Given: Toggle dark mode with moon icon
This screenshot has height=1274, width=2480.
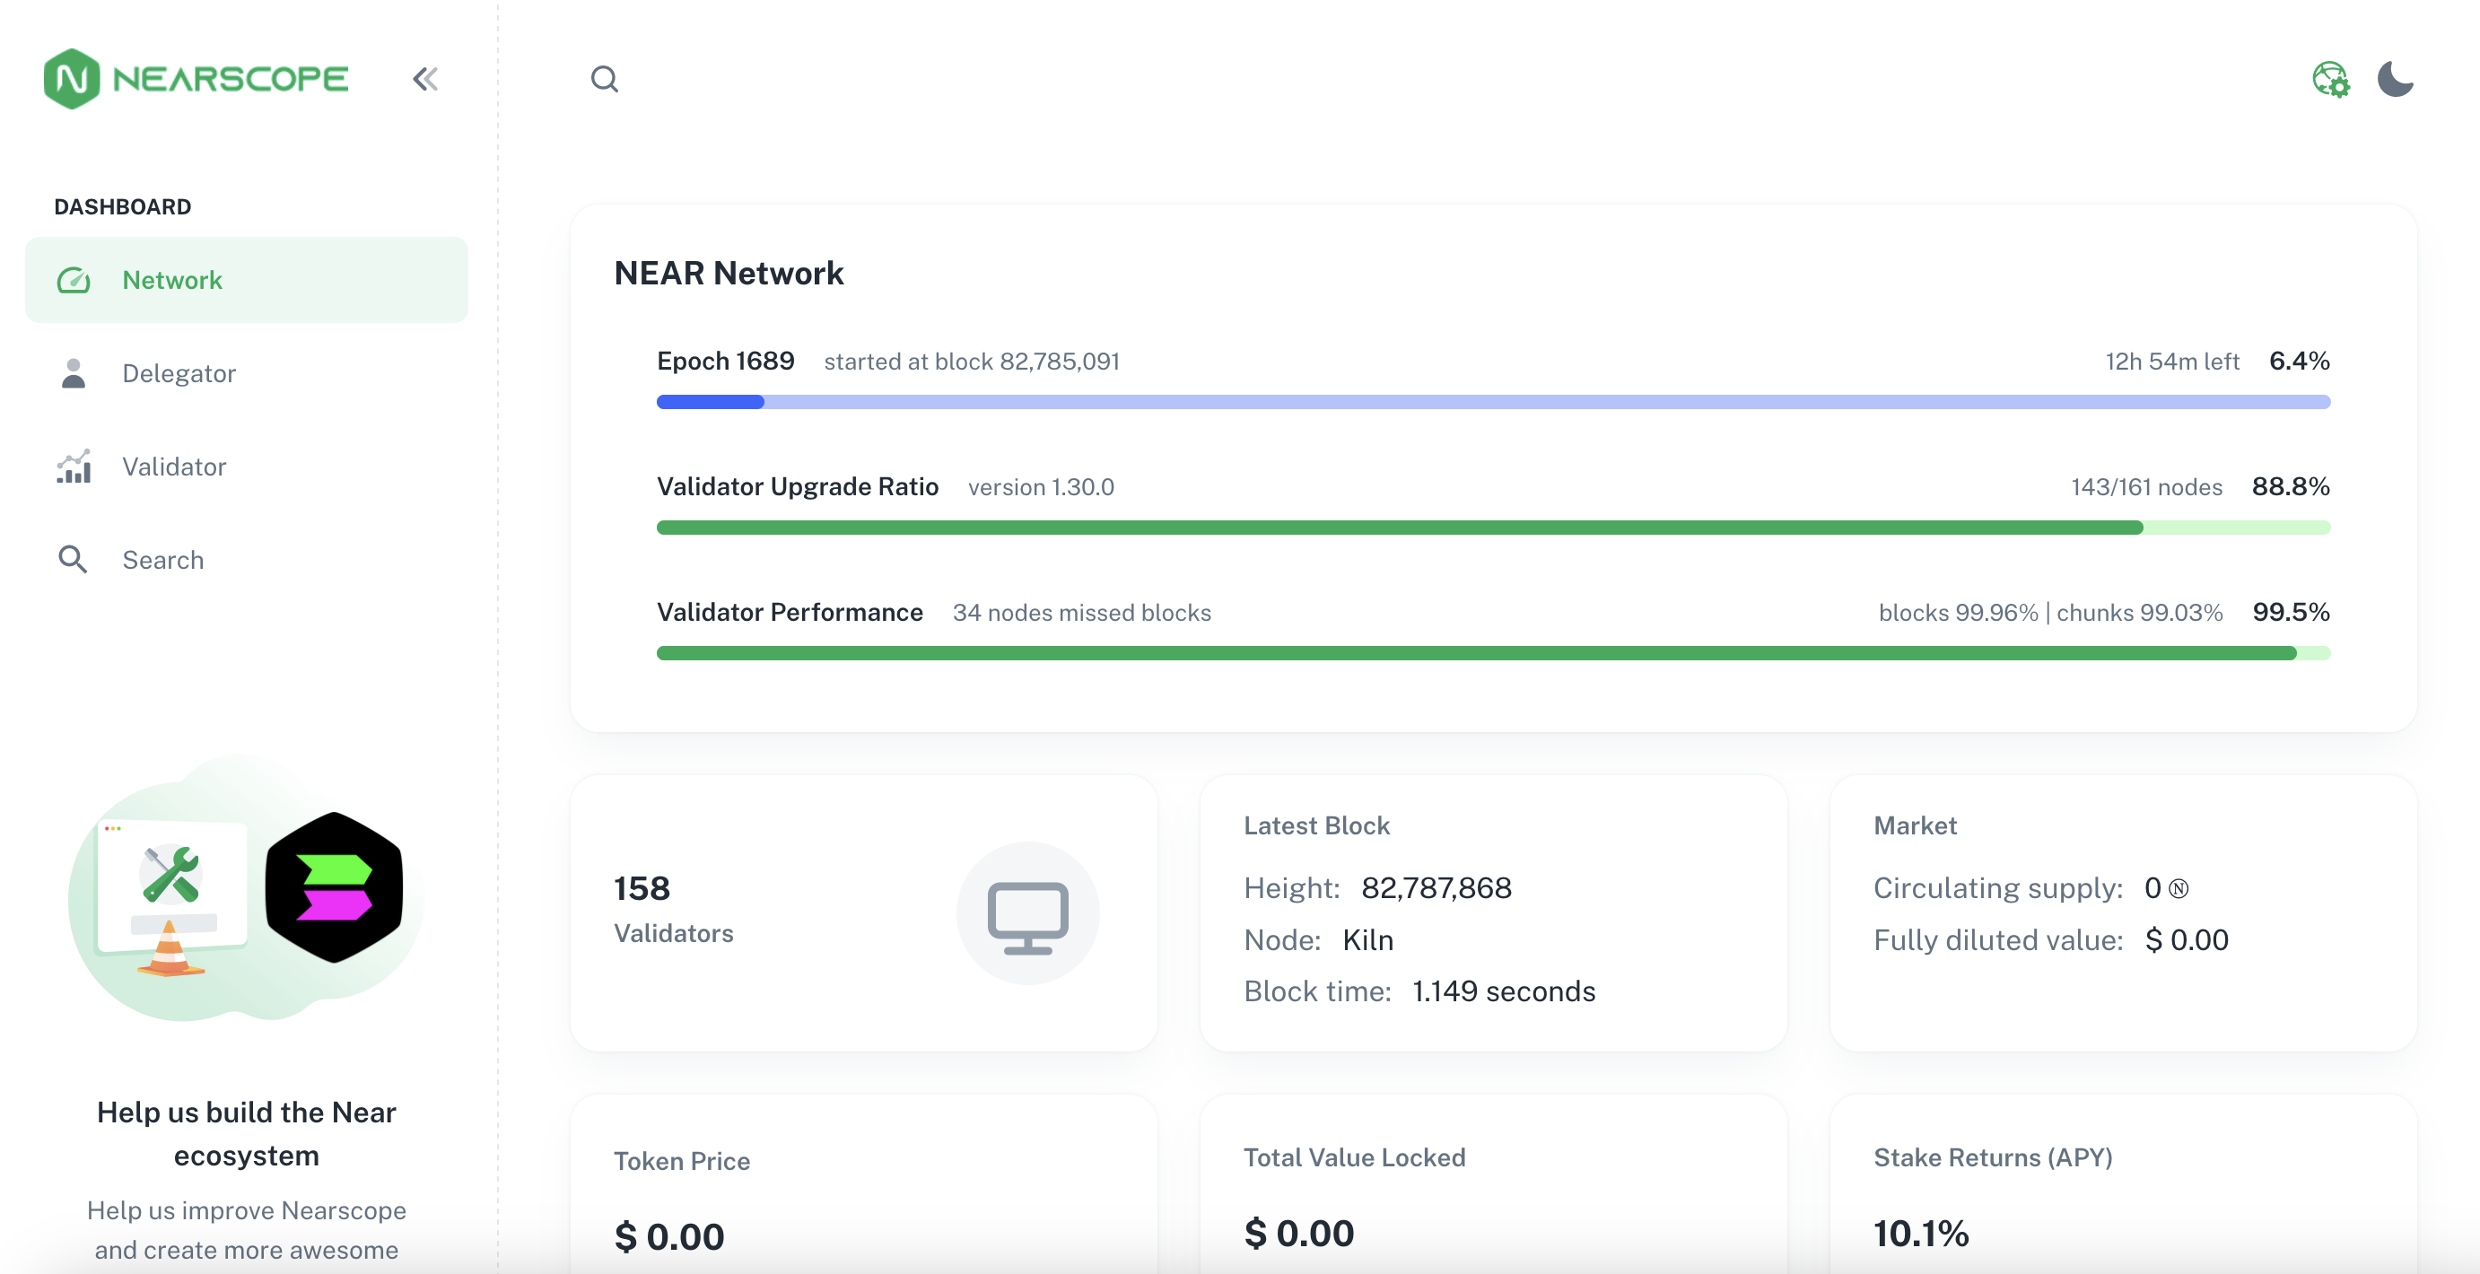Looking at the screenshot, I should [x=2395, y=79].
